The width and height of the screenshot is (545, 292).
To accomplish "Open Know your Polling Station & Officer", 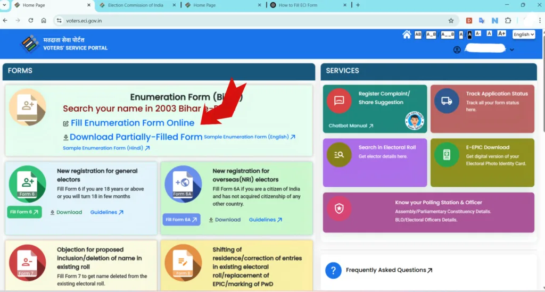I will 428,213.
